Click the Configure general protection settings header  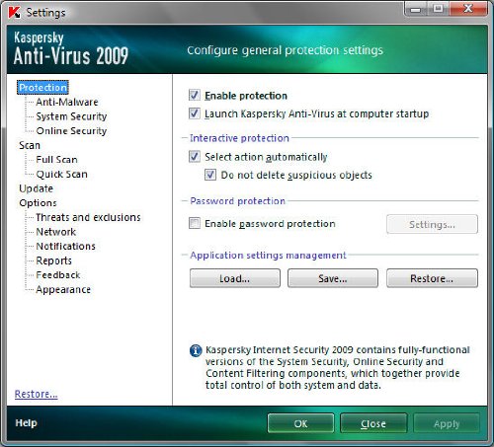tap(285, 50)
